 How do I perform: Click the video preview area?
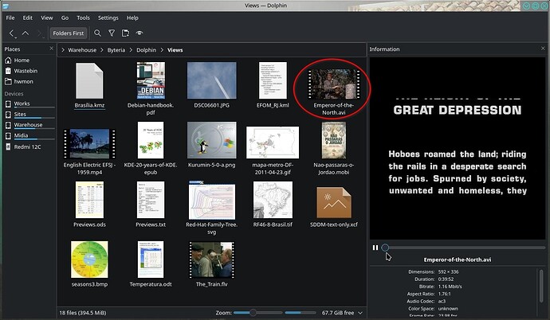pyautogui.click(x=458, y=148)
